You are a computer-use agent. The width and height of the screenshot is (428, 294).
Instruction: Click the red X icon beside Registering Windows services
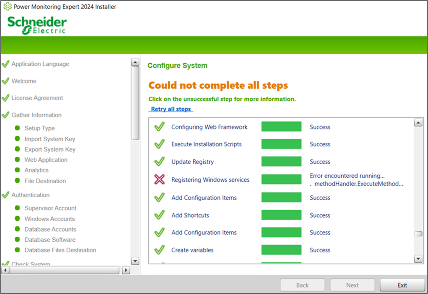[x=160, y=179]
